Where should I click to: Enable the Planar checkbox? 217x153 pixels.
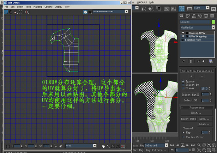[183, 88]
